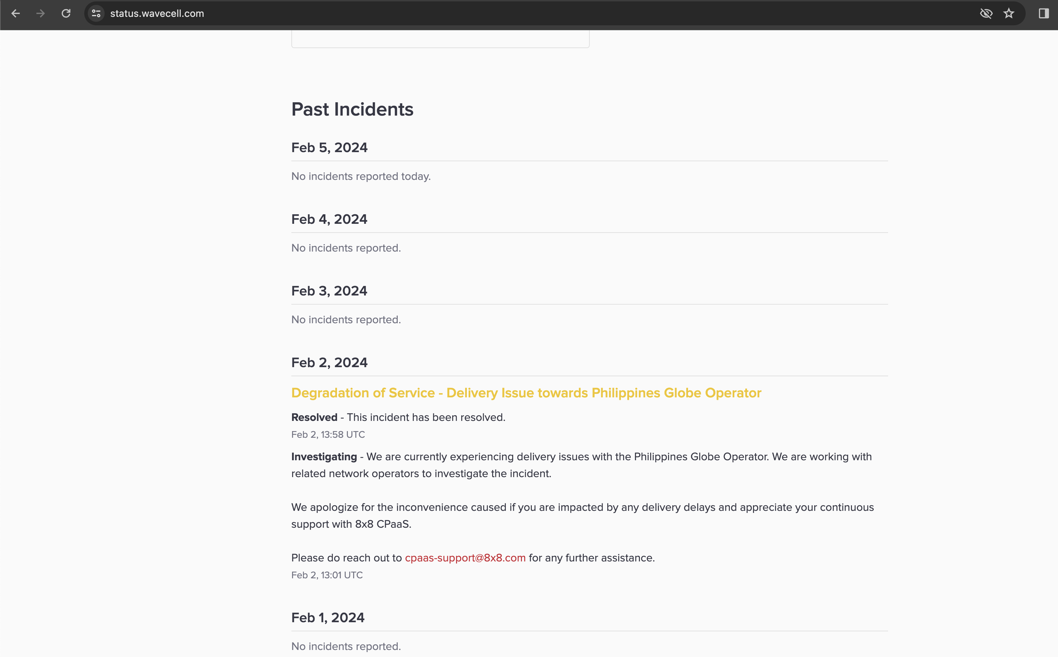Click the browser back arrow
Viewport: 1058px width, 657px height.
point(16,13)
